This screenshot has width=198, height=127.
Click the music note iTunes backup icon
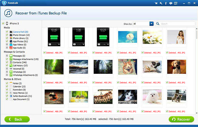click(x=8, y=13)
